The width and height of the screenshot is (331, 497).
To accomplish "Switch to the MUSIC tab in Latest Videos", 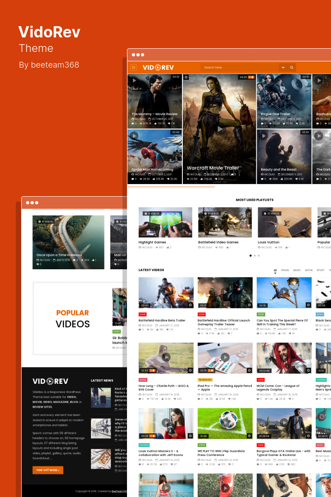I will [x=297, y=270].
